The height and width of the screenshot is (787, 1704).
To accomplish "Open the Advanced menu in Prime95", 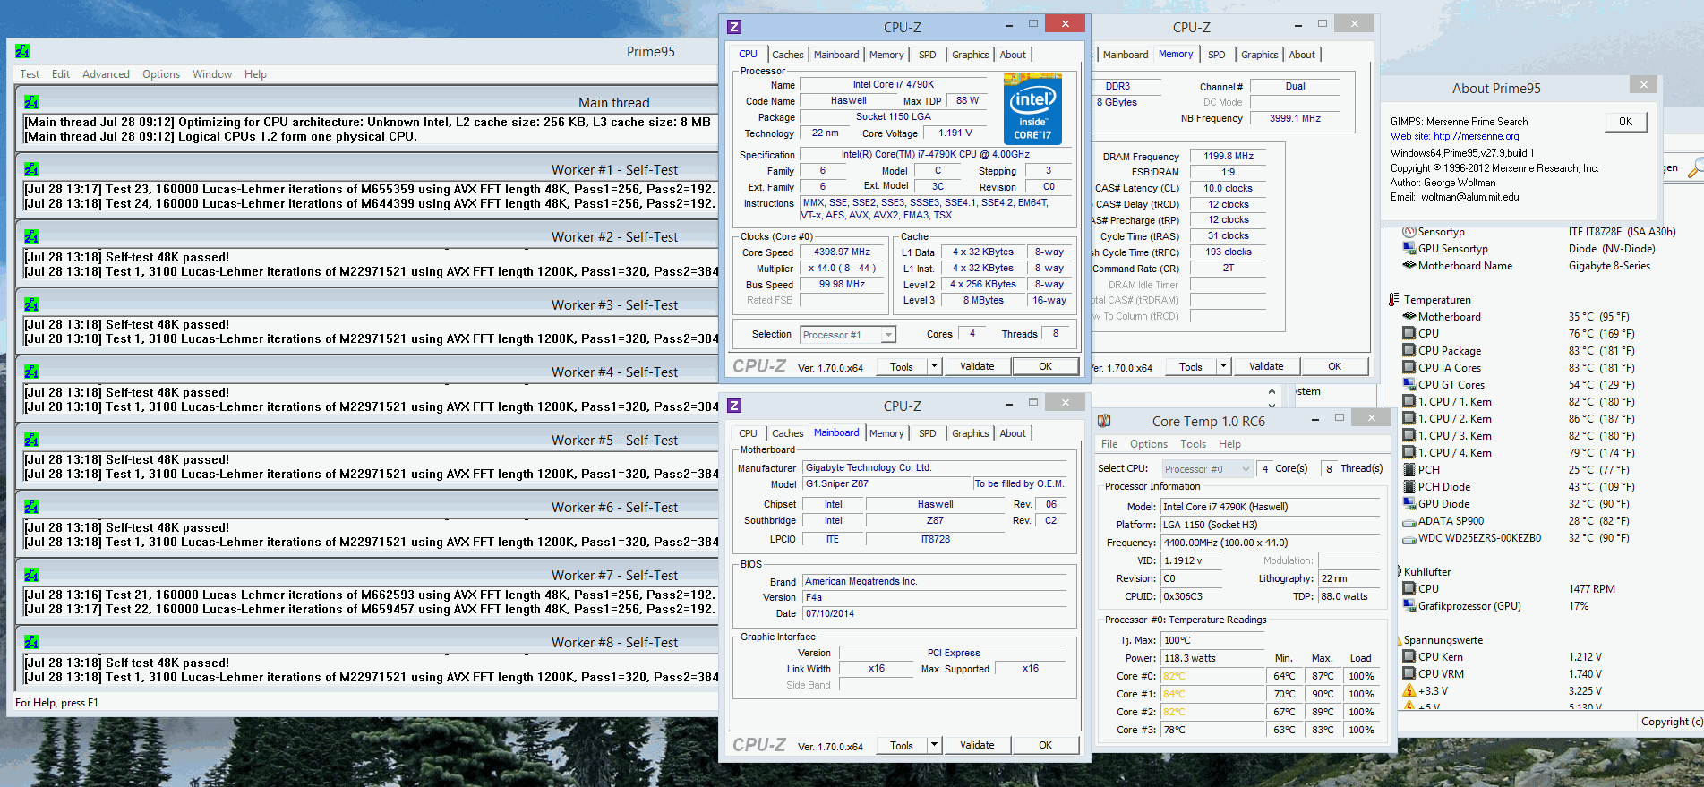I will point(106,74).
